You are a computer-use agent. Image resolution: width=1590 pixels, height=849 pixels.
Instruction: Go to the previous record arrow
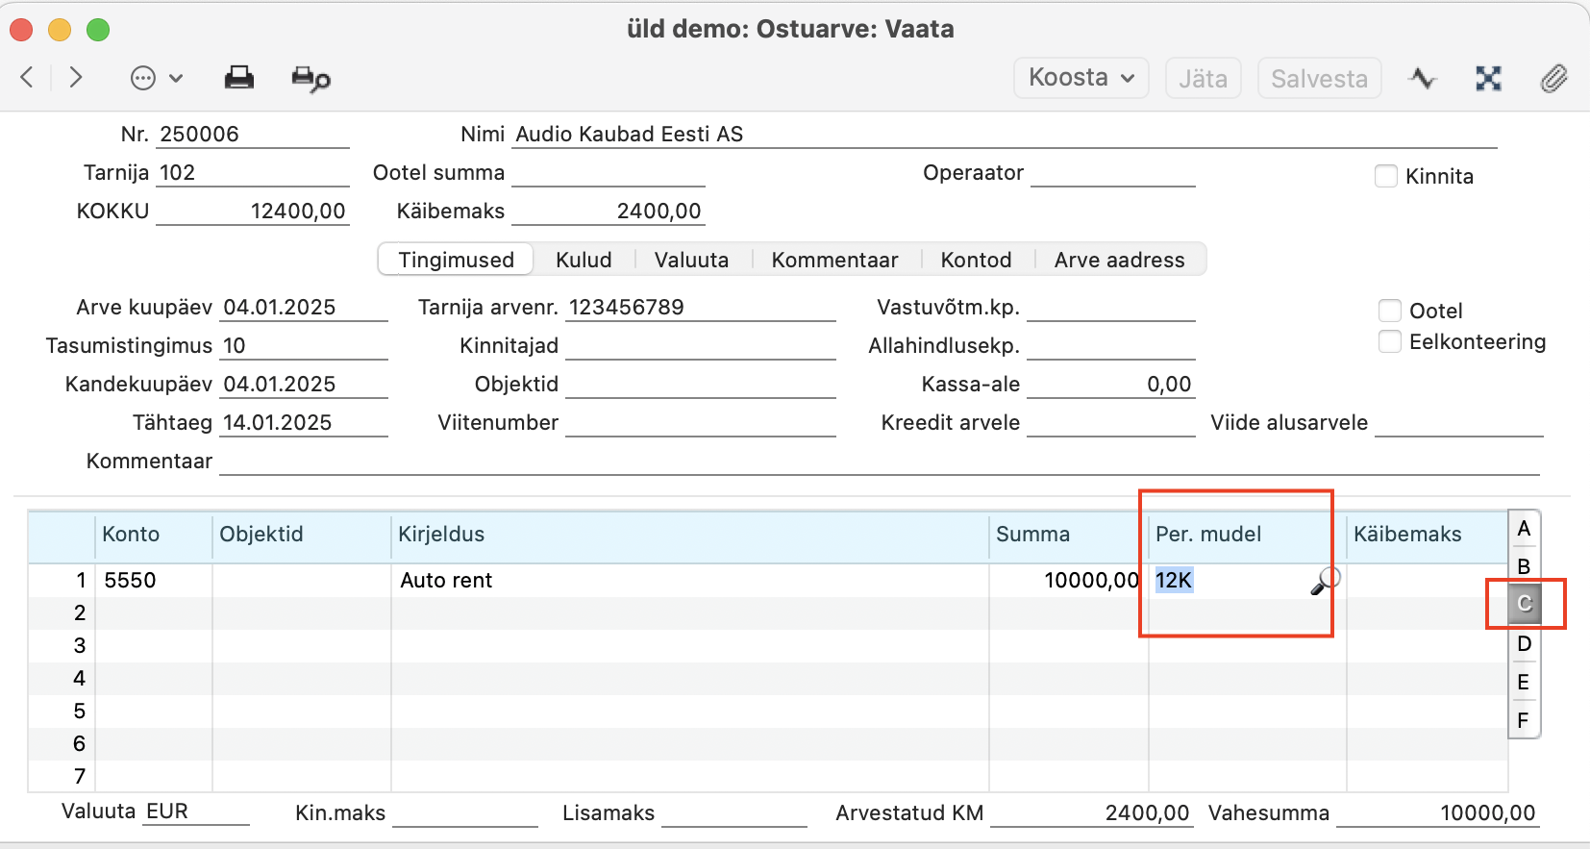click(27, 78)
